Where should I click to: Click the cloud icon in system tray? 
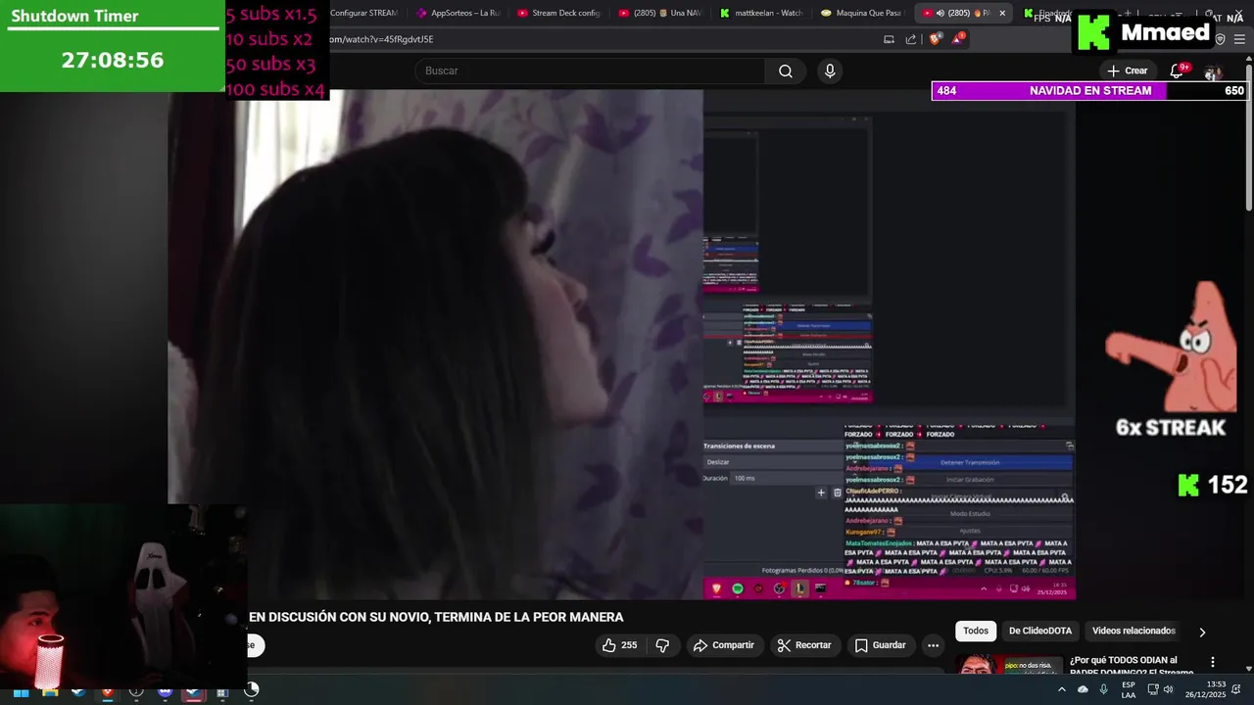(x=1083, y=689)
